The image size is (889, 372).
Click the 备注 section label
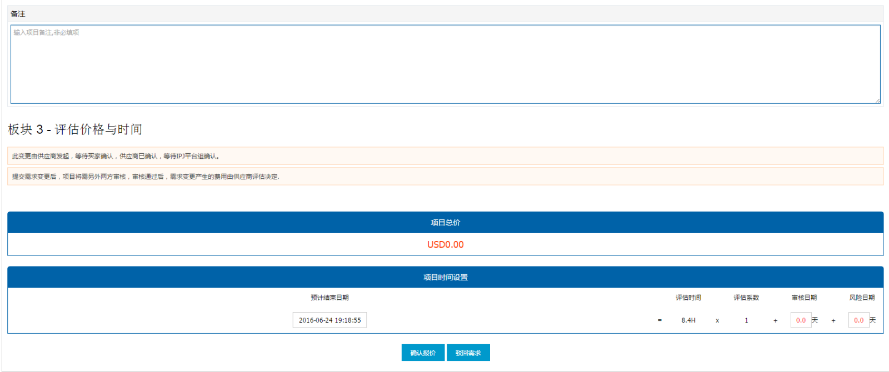[18, 14]
